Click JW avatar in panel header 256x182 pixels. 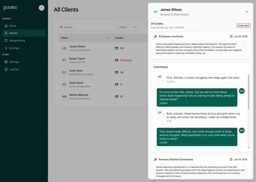point(155,12)
